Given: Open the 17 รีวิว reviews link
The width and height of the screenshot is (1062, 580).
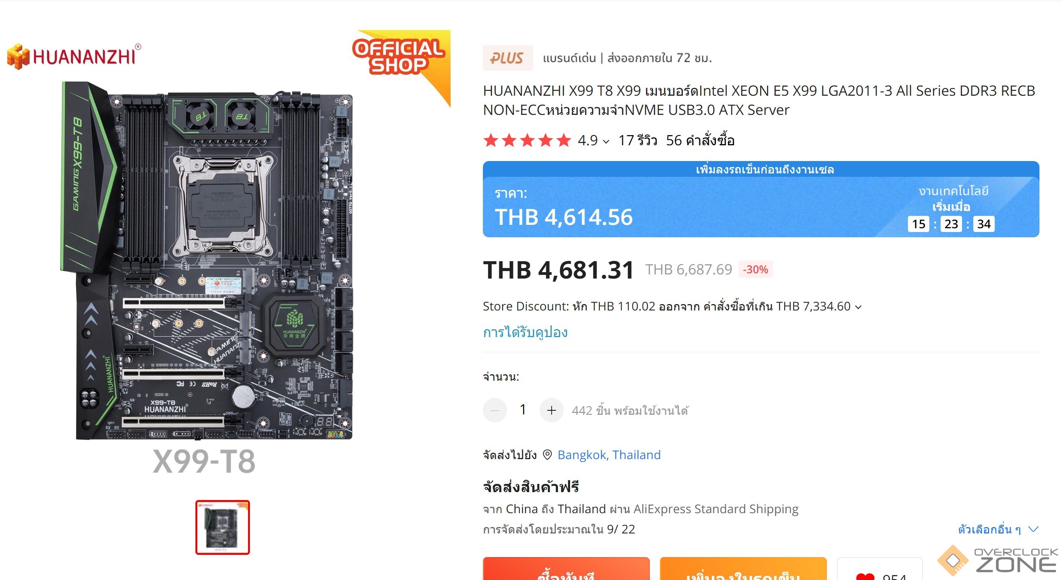Looking at the screenshot, I should tap(638, 141).
